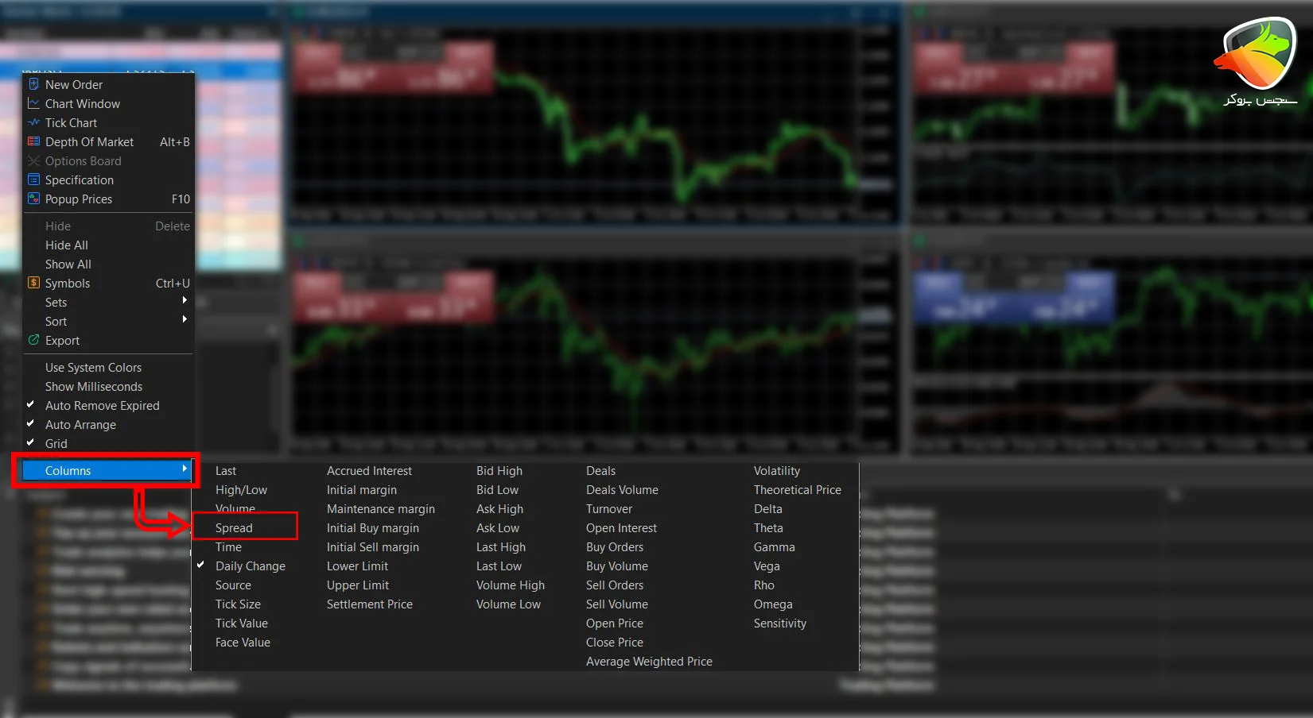Click the Symbols dollar icon
The image size is (1313, 718).
coord(33,283)
